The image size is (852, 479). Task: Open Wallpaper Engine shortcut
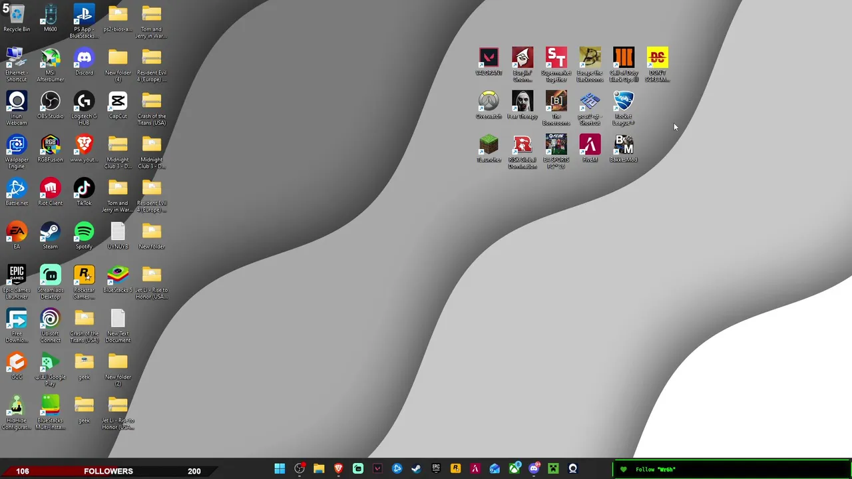pos(17,152)
